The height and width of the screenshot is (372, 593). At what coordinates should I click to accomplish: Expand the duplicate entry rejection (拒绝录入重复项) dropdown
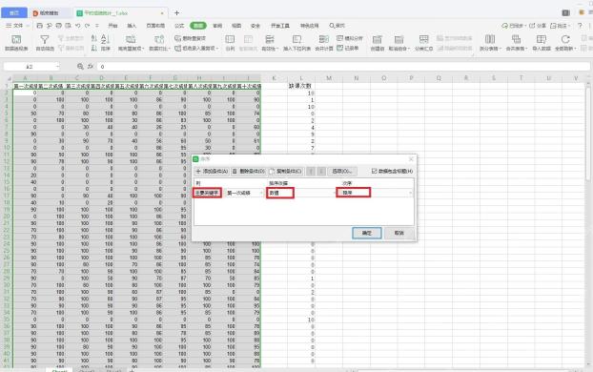217,48
